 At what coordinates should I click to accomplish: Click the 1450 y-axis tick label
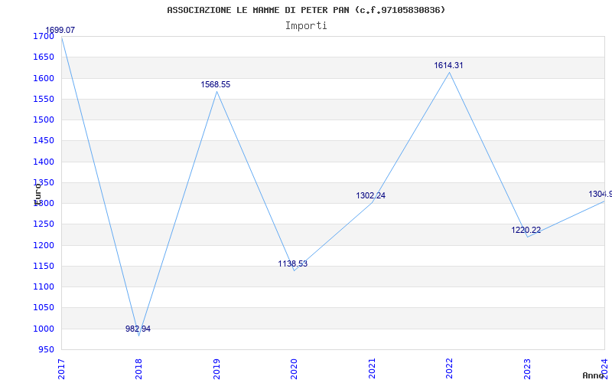(x=44, y=141)
